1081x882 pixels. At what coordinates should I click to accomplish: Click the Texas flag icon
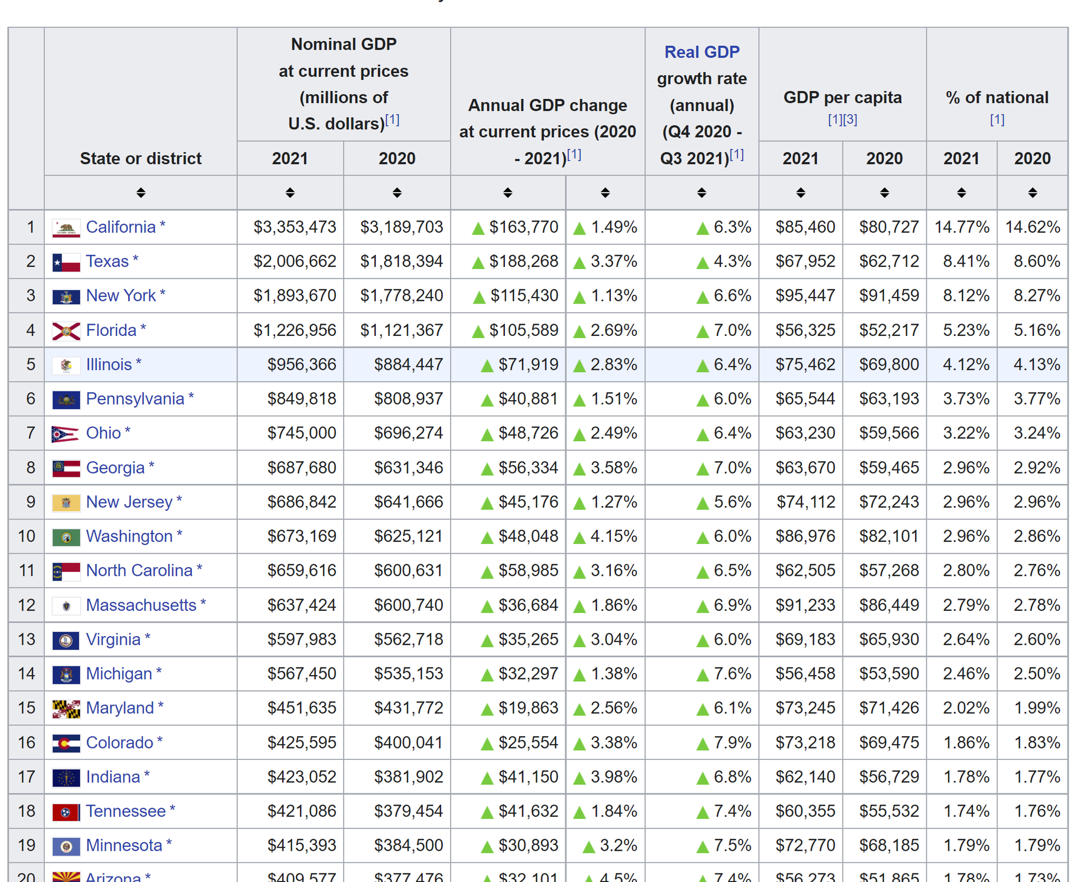(66, 262)
